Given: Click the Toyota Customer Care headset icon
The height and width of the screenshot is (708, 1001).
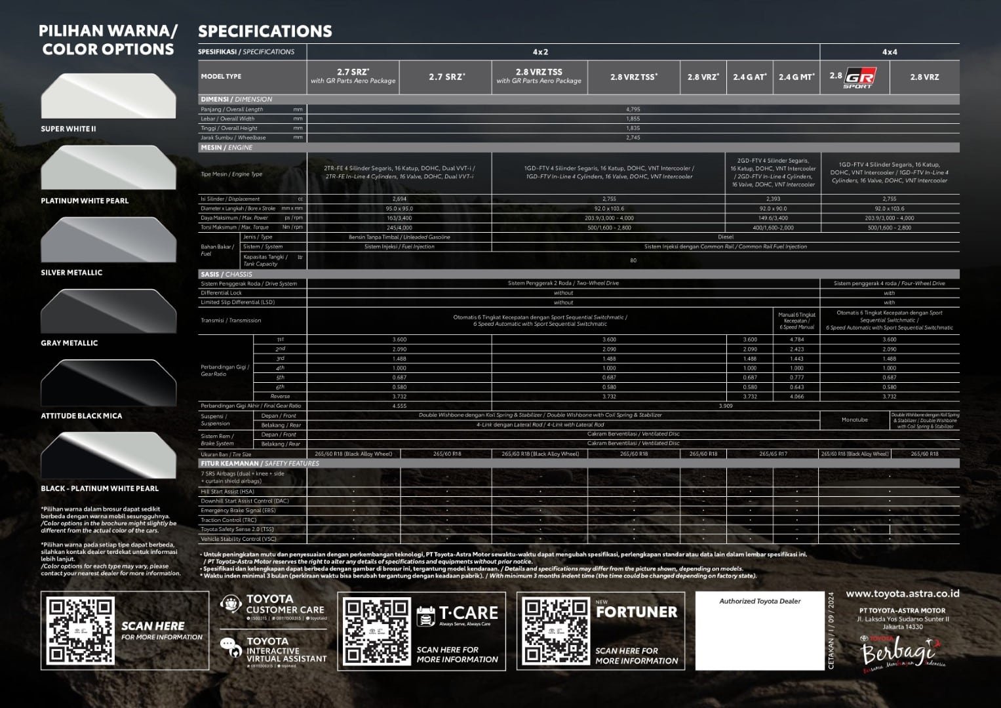Looking at the screenshot, I should [231, 604].
